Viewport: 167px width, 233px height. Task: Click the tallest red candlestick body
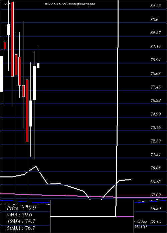coord(12,39)
